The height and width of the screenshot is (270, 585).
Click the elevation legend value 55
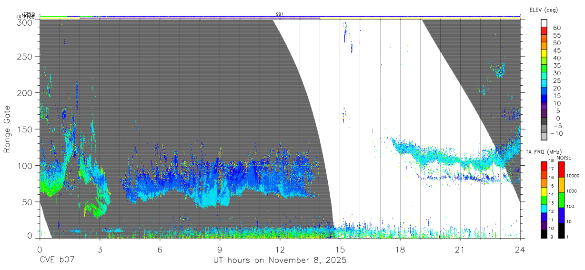pos(556,36)
